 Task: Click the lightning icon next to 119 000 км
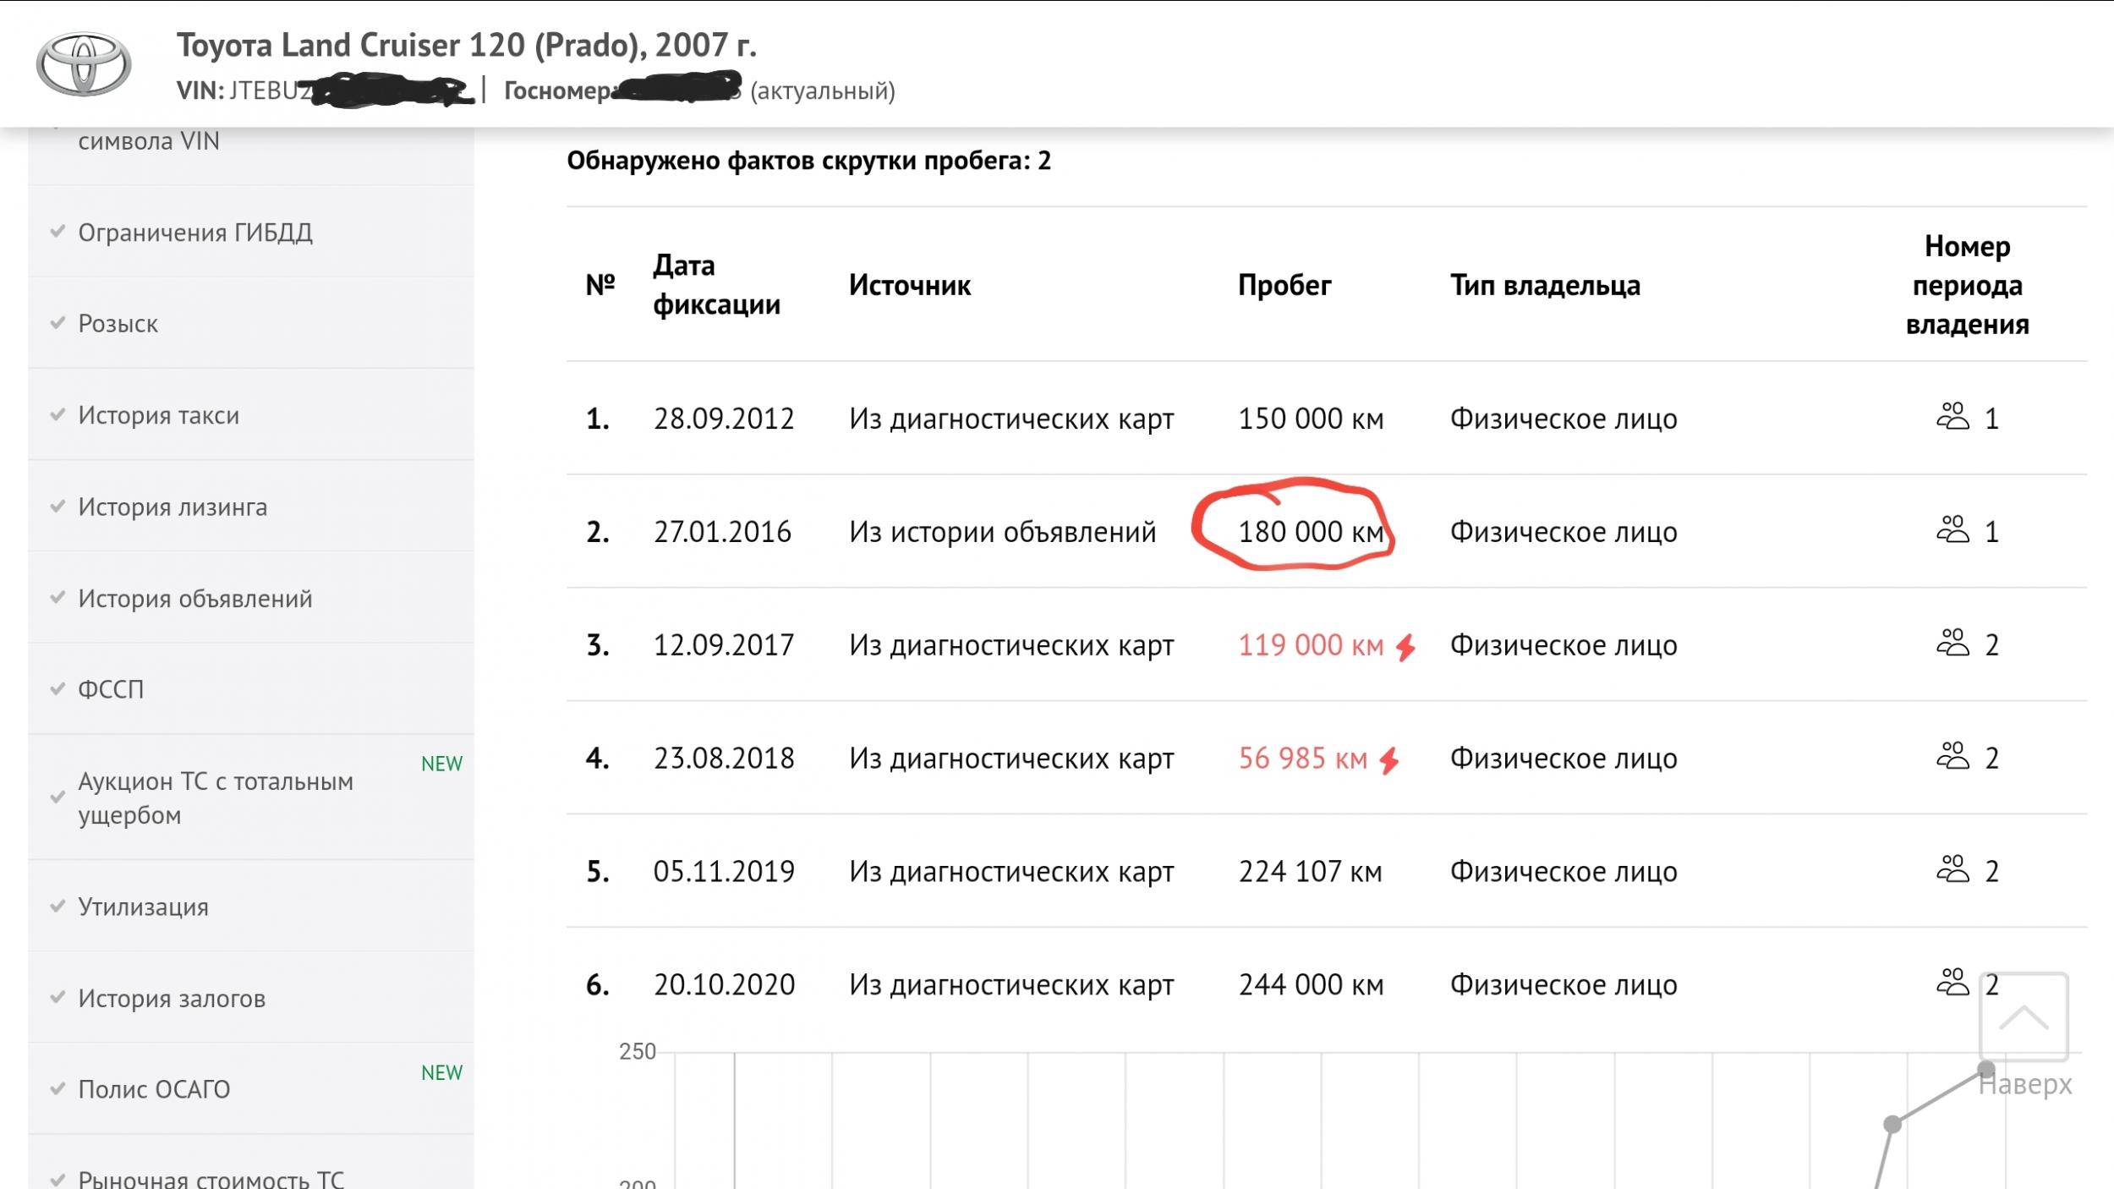pyautogui.click(x=1405, y=647)
